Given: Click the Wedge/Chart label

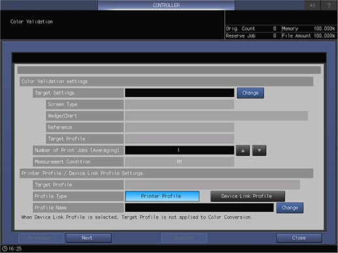Looking at the screenshot, I should [84, 116].
